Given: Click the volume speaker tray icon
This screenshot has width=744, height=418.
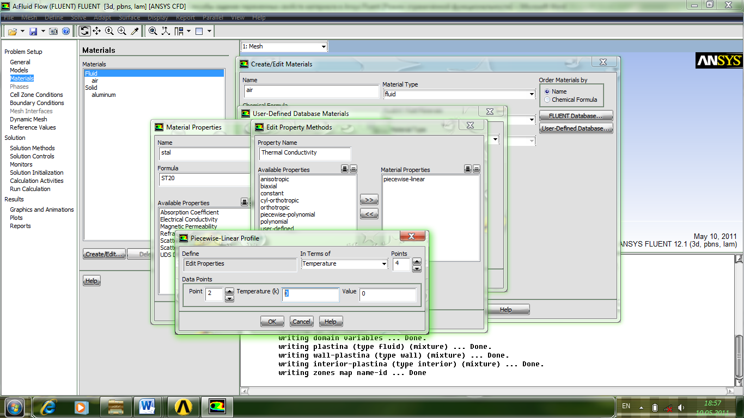Looking at the screenshot, I should (681, 407).
